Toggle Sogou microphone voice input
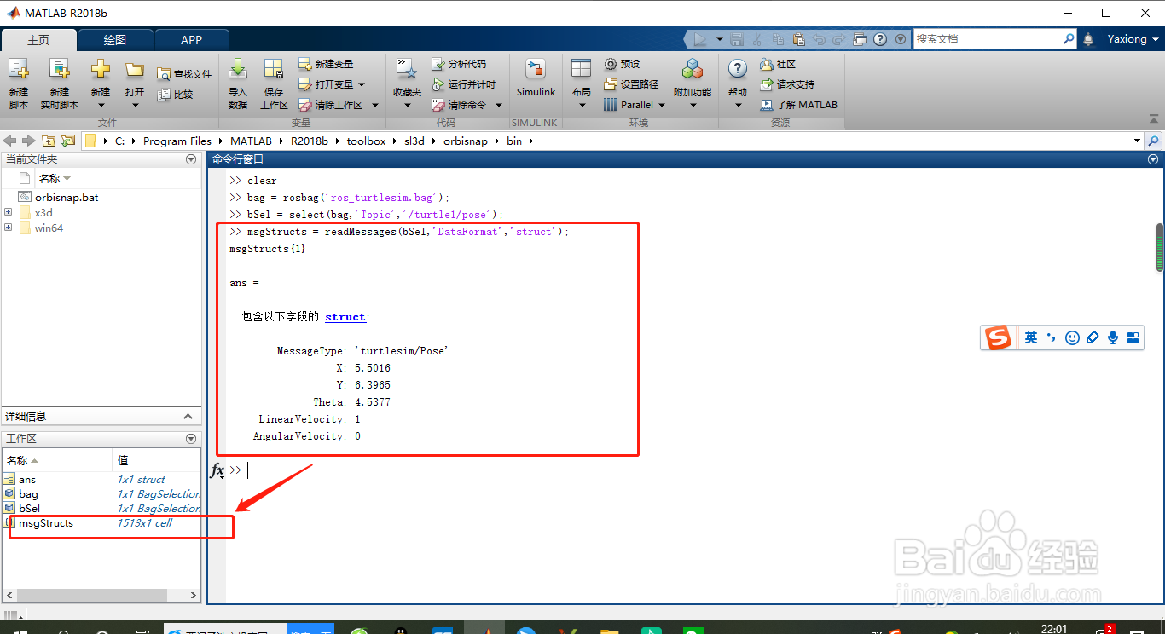This screenshot has height=634, width=1165. click(1113, 337)
